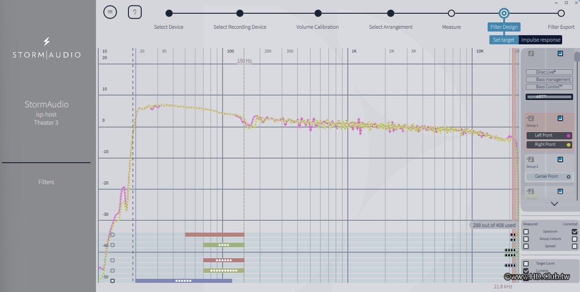This screenshot has width=580, height=292.
Task: Click the Group 3 speaker icon
Action: click(531, 191)
